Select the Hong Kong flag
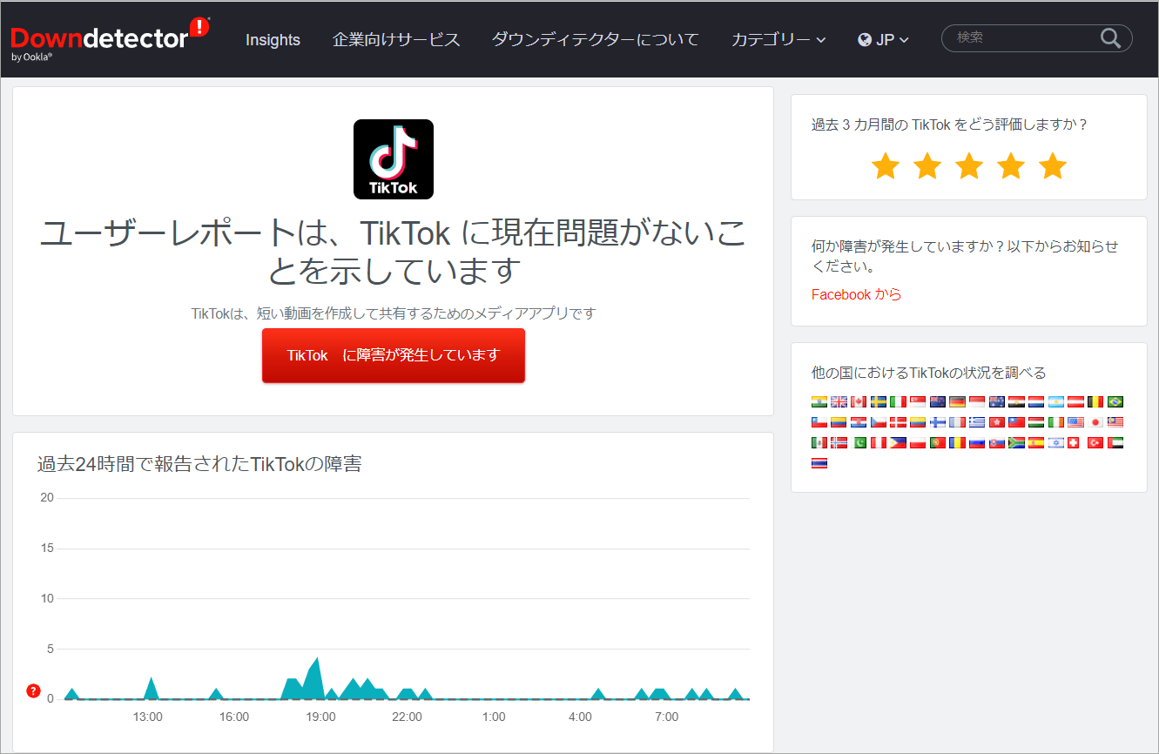The image size is (1159, 754). click(x=997, y=422)
